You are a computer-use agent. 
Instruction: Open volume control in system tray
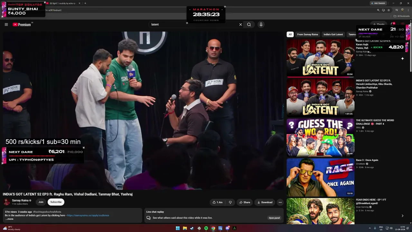pos(391,228)
